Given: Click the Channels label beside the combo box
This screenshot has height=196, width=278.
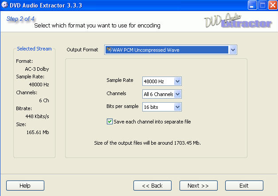Looking at the screenshot, I should pyautogui.click(x=116, y=93).
